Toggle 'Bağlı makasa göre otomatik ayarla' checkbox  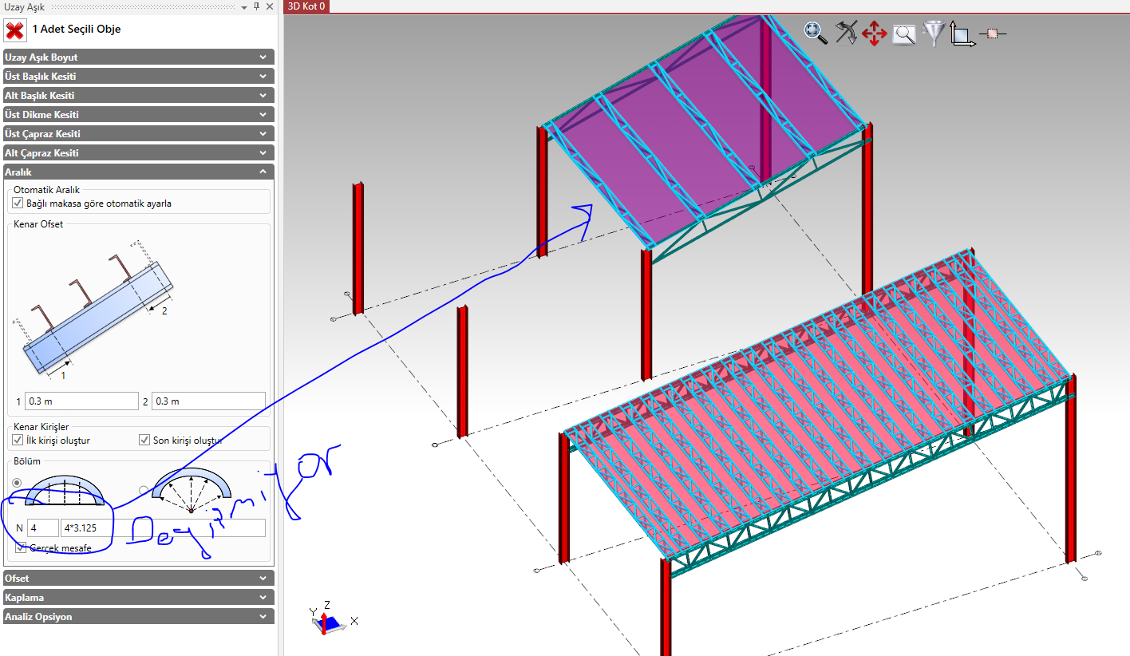pyautogui.click(x=18, y=204)
